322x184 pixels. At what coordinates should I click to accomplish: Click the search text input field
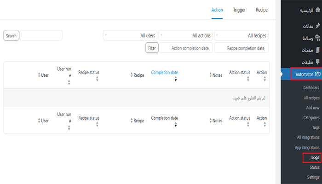[x=41, y=35]
